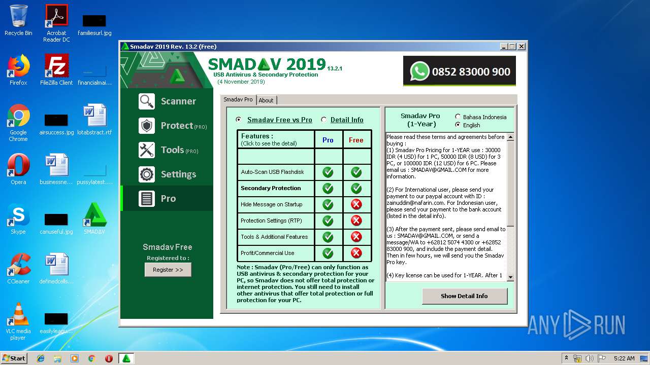The image size is (650, 365).
Task: Click Smadav taskbar button
Action: pos(126,358)
